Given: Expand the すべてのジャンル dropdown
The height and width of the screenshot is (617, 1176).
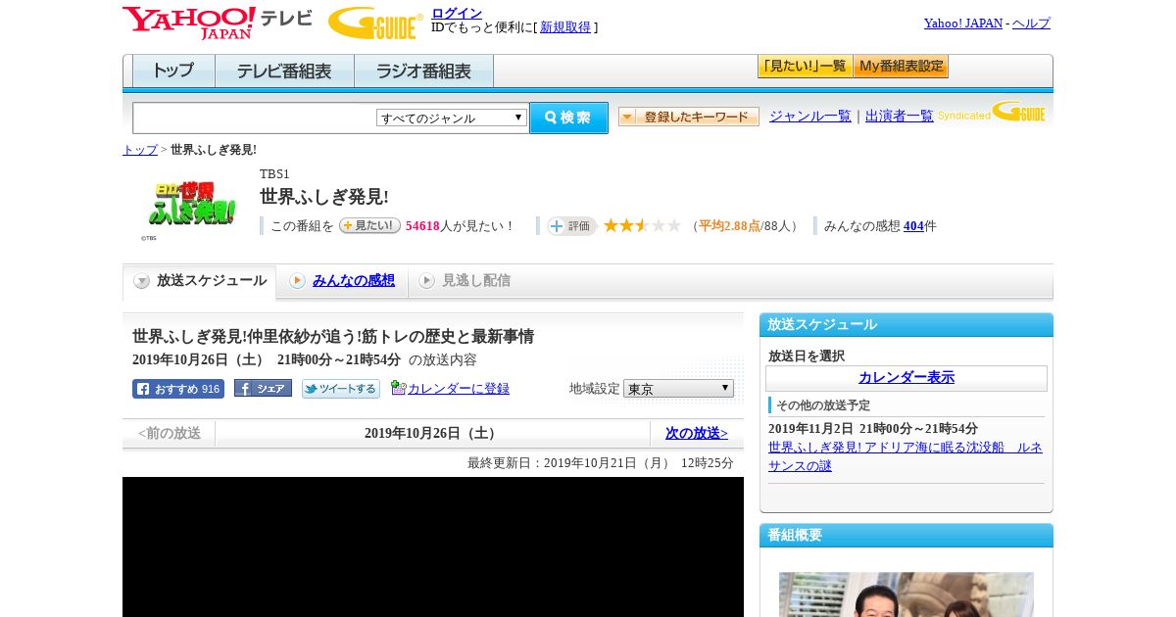Looking at the screenshot, I should (452, 118).
